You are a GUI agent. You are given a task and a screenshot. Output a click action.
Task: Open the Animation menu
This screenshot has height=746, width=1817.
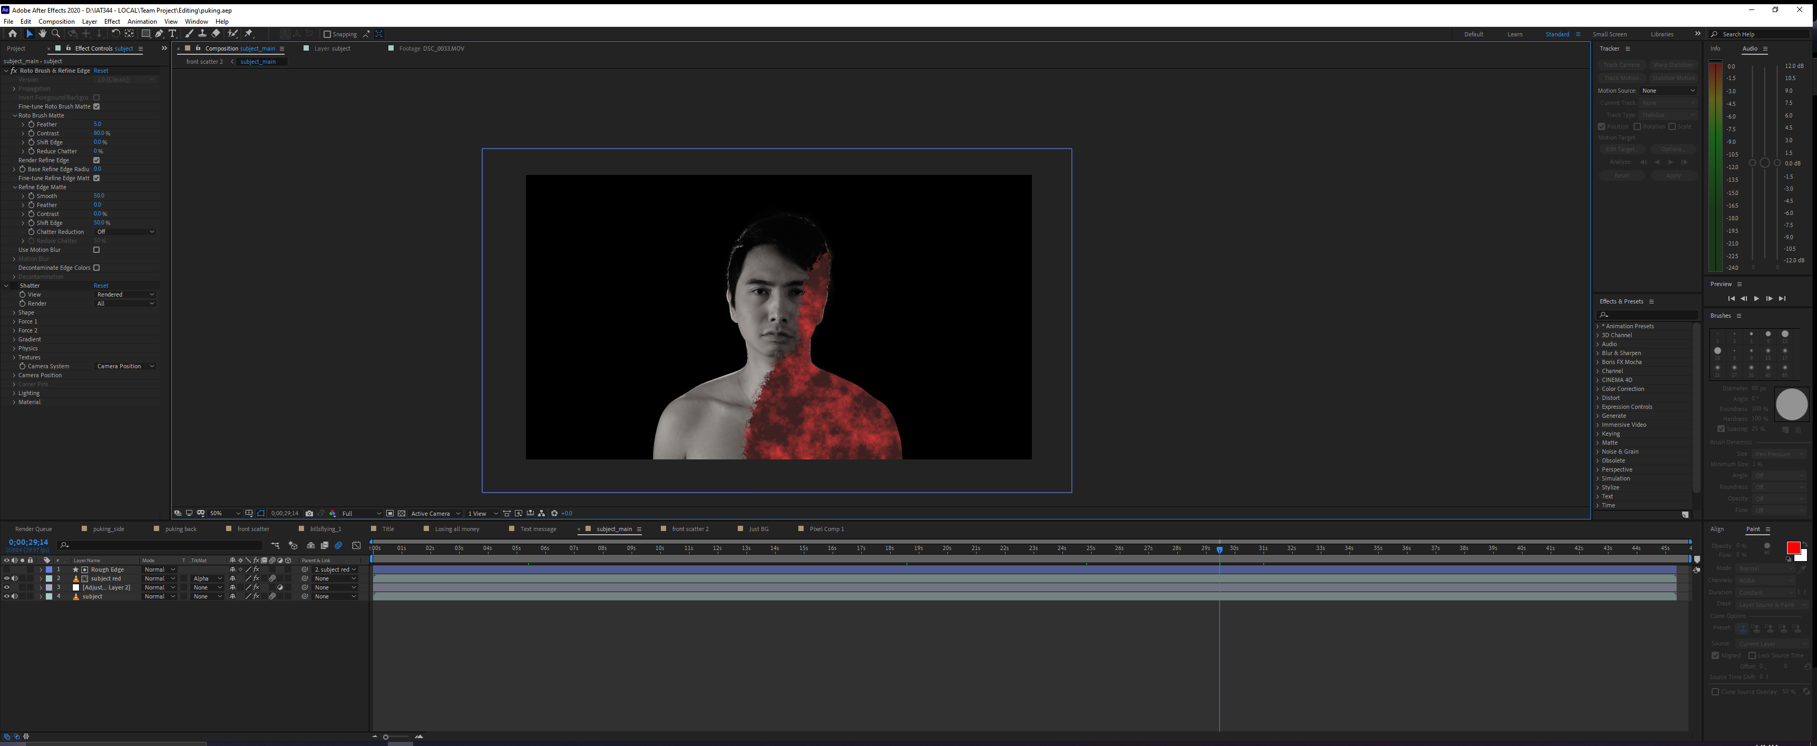pos(142,21)
